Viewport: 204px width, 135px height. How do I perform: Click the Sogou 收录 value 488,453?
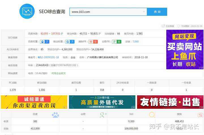pyautogui.click(x=179, y=121)
